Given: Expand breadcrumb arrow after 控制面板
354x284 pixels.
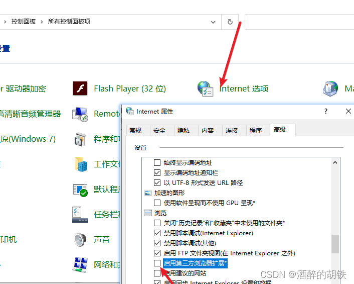Looking at the screenshot, I should (x=42, y=22).
